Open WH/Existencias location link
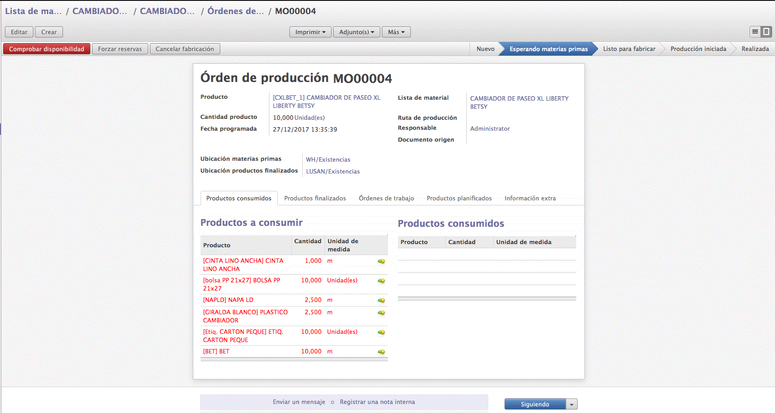Viewport: 775px width, 414px height. pos(328,159)
